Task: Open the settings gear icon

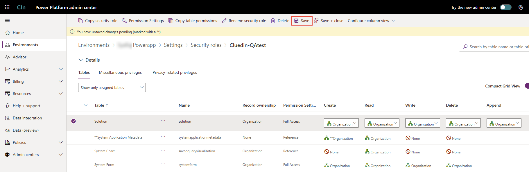Action: 521,7
